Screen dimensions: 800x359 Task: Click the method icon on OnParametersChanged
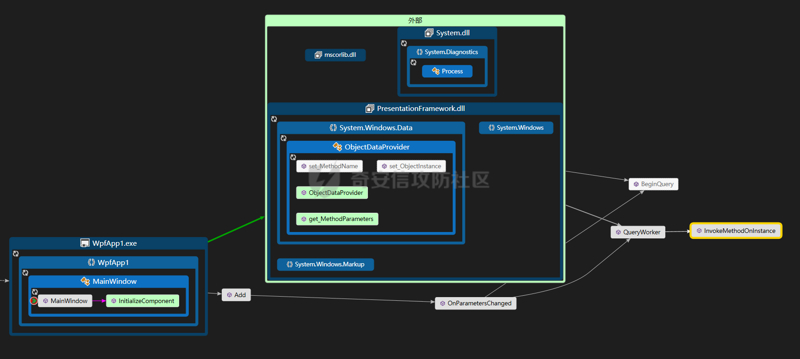(443, 304)
